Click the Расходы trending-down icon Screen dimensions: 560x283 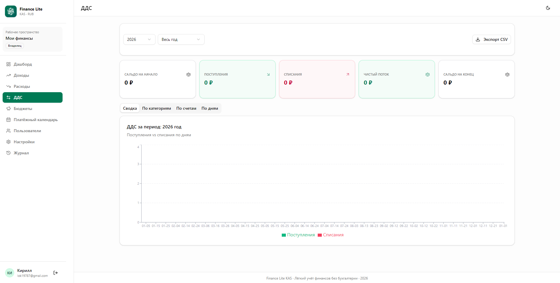point(8,86)
